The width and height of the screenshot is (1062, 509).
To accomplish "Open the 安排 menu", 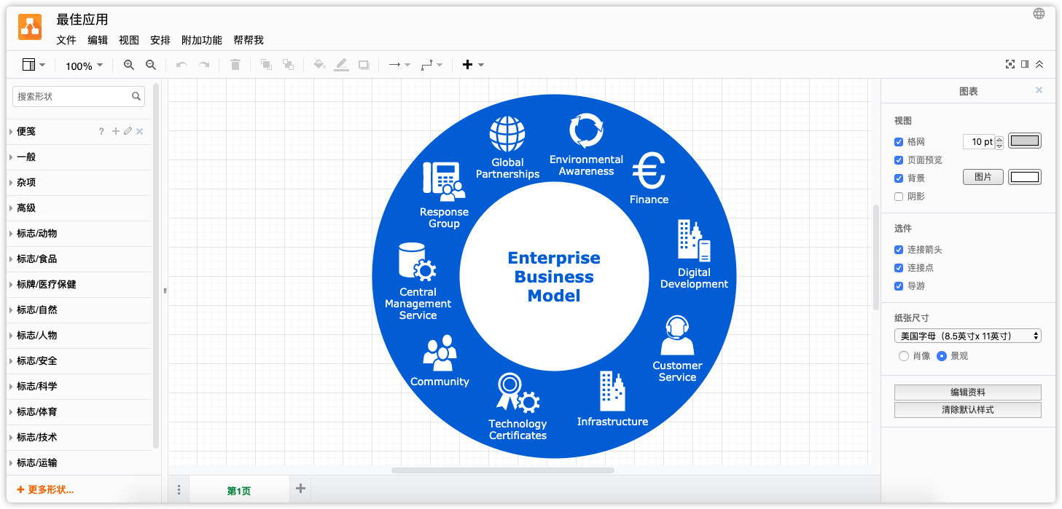I will coord(160,40).
